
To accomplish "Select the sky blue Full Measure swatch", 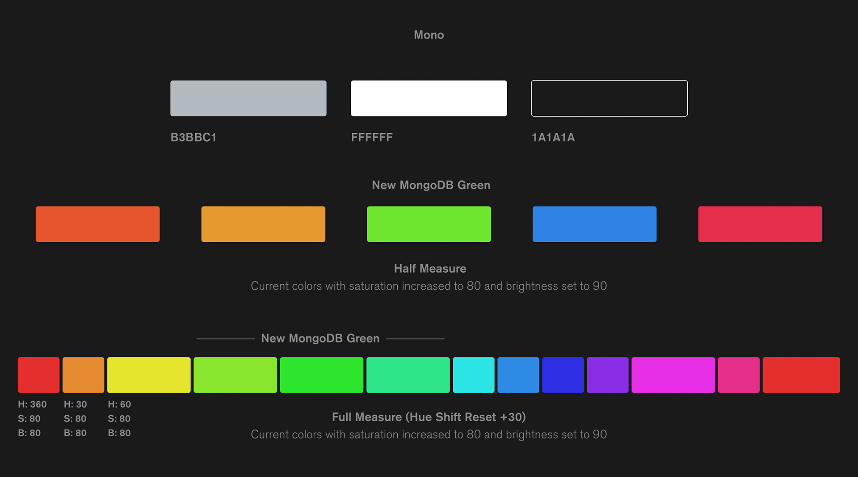I will tap(518, 375).
